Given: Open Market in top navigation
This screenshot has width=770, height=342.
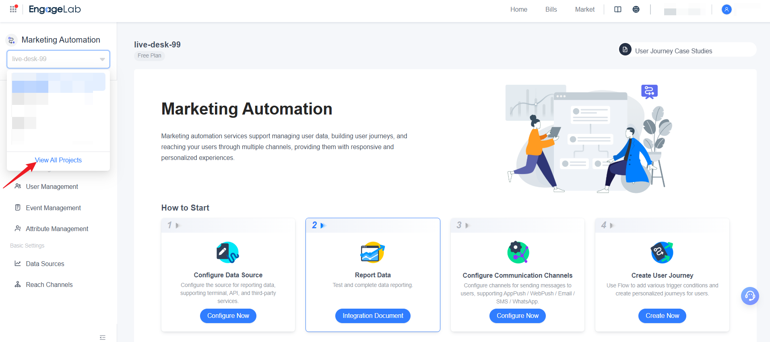Looking at the screenshot, I should [584, 9].
